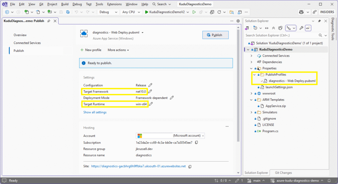Toggle Preview Selected Items in Solution Explorer
338x184 pixels.
coord(308,28)
